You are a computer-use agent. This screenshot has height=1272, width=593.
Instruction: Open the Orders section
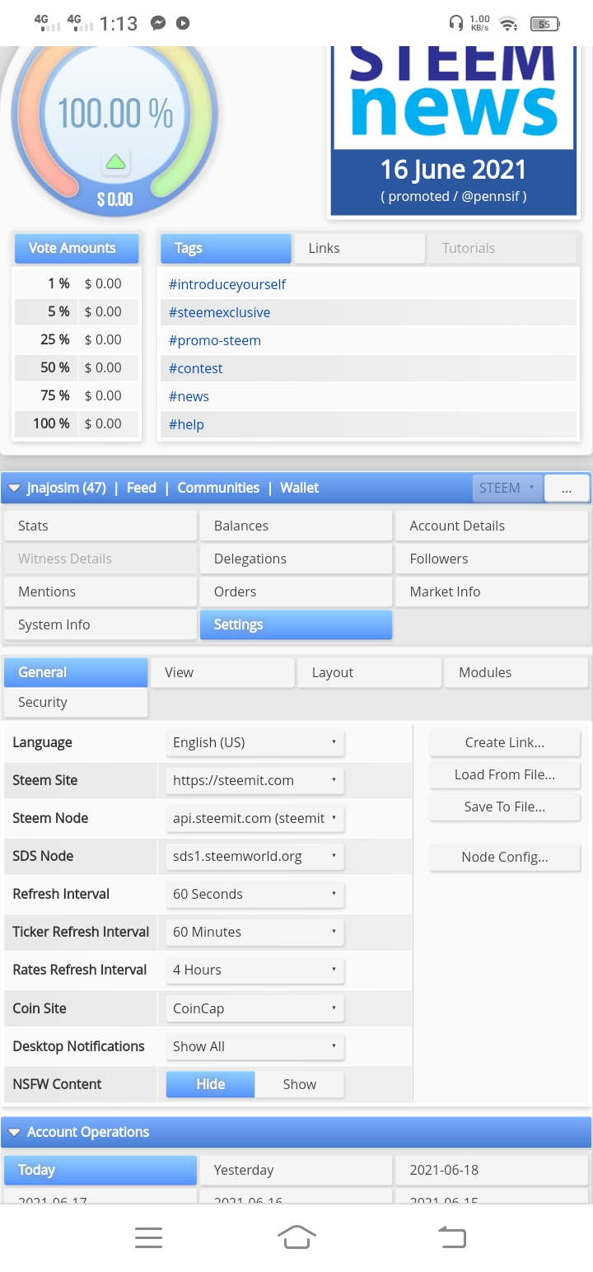(x=296, y=592)
